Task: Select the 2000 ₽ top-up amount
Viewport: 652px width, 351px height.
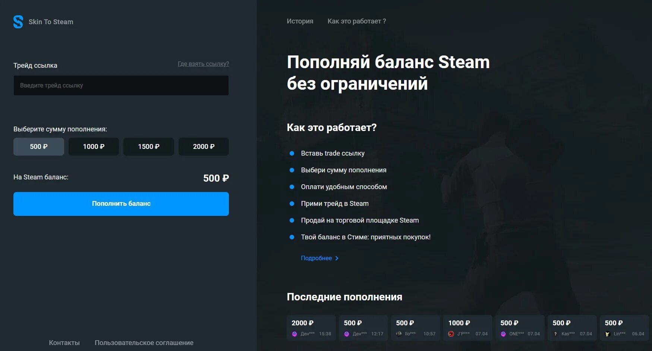Action: [x=204, y=147]
